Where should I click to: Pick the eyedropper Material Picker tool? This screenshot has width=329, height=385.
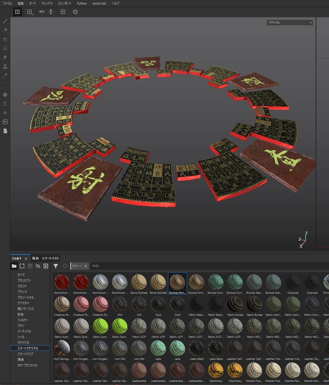point(5,75)
